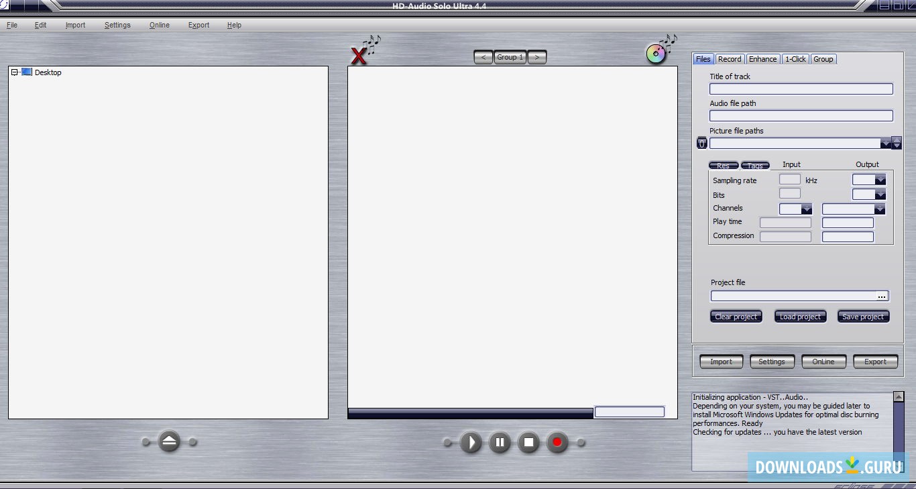Open the output Bits dropdown
Viewport: 916px width, 489px height.
tap(880, 195)
